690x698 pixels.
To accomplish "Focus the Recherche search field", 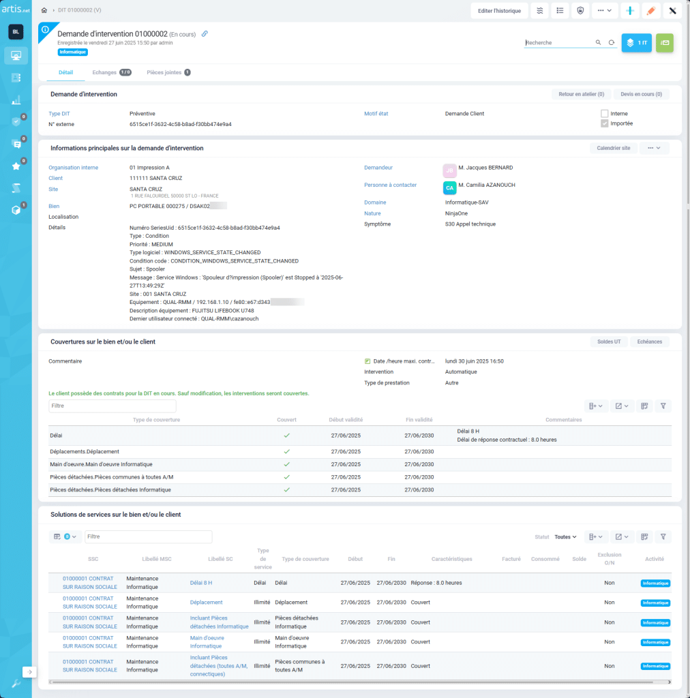I will [558, 43].
